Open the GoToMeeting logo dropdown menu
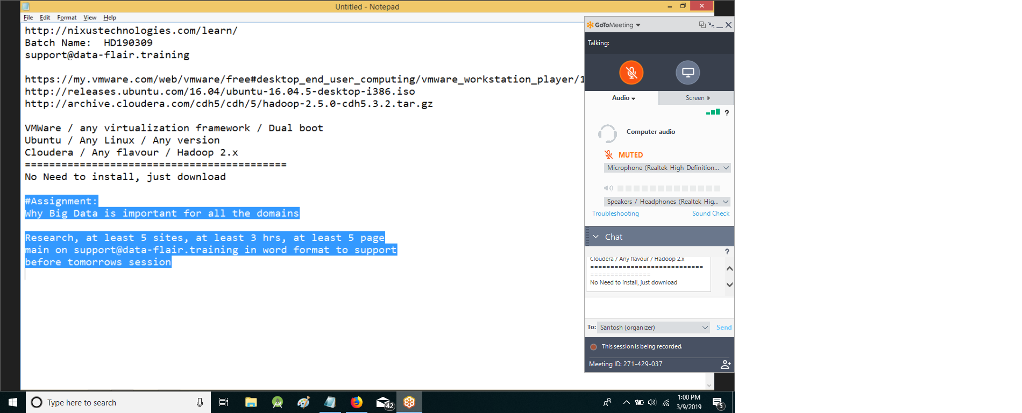The height and width of the screenshot is (413, 1022). pos(614,25)
